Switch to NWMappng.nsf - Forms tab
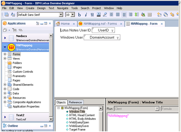Viewport: 181px width, 132px height. tap(100, 24)
